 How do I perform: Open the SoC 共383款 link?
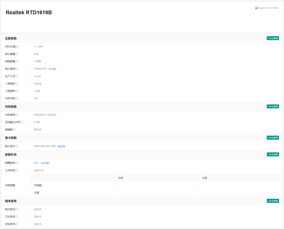tap(45, 163)
